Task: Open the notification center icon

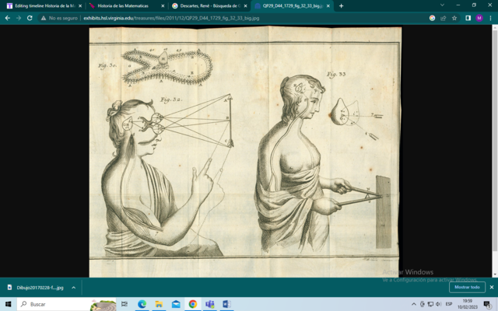Action: point(488,304)
